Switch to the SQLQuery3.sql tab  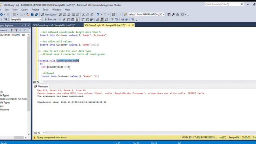coord(54,25)
